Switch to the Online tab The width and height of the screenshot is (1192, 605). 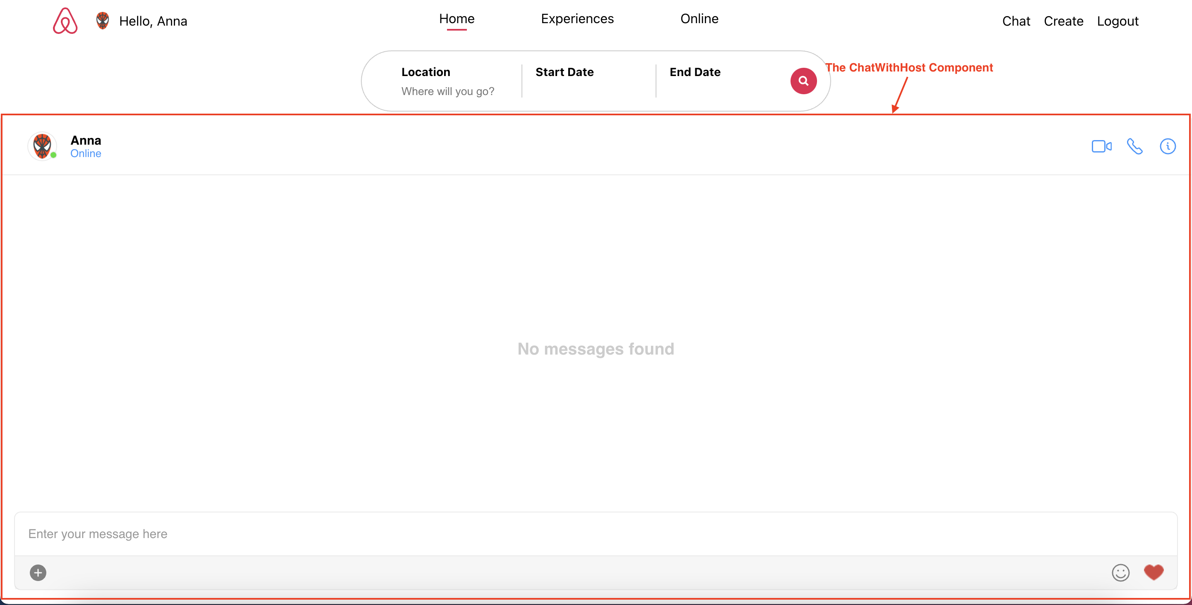coord(699,19)
